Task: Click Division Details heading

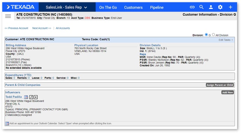Action: tap(150, 45)
